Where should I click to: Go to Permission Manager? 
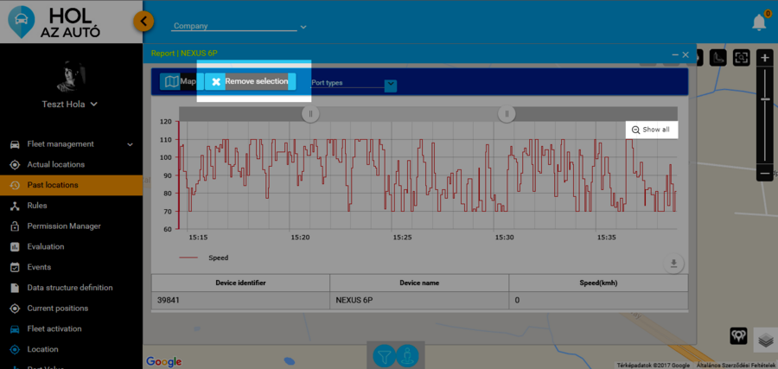tap(64, 226)
